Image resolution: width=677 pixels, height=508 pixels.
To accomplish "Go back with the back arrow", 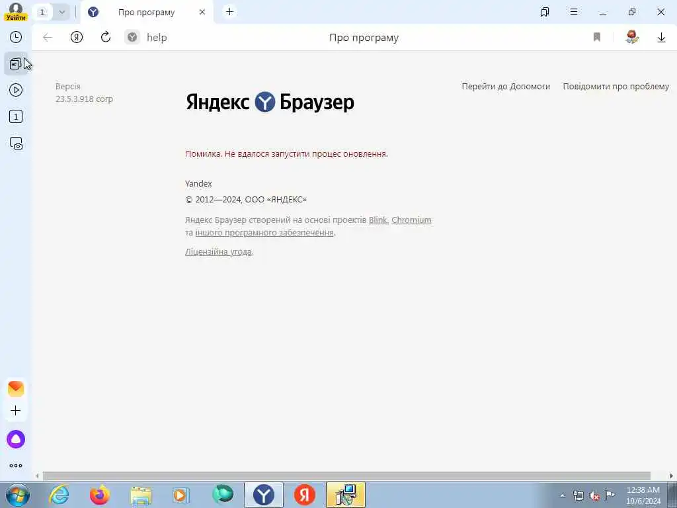I will coord(48,38).
